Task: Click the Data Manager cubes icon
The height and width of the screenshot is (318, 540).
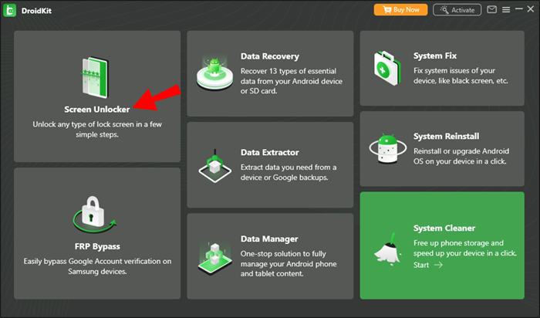Action: pos(214,258)
